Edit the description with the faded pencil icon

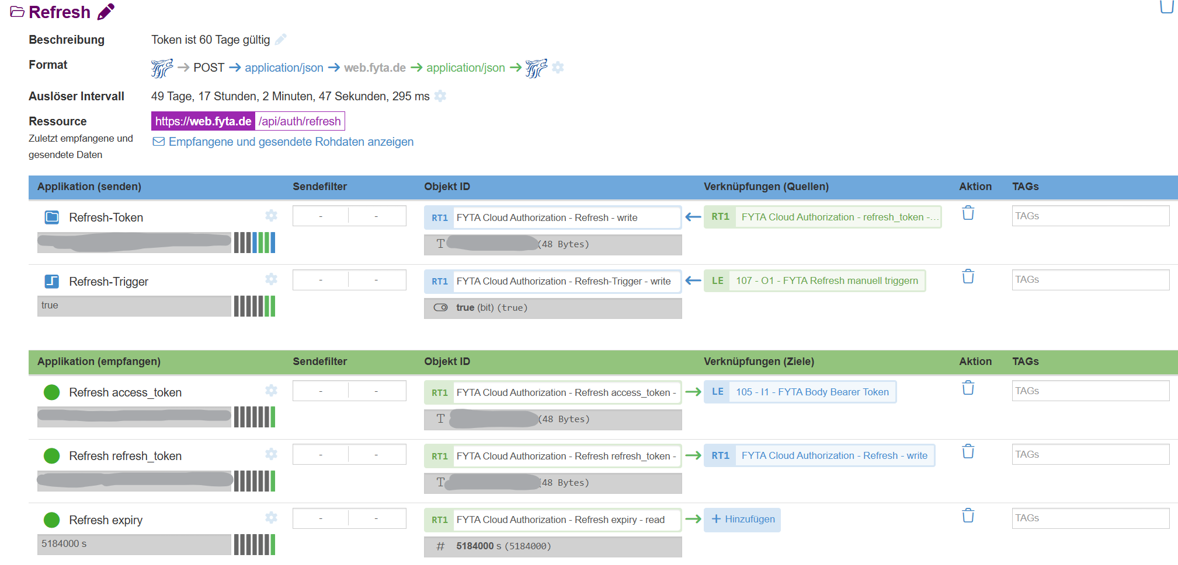(281, 40)
